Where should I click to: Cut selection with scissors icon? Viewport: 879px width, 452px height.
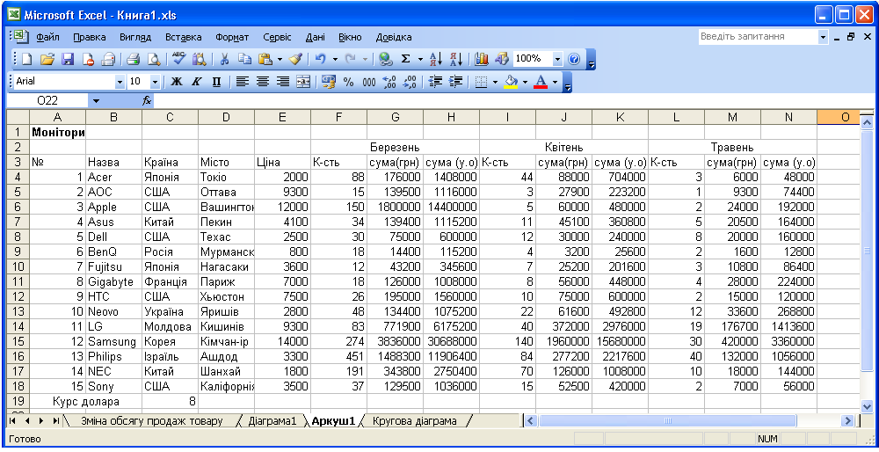pyautogui.click(x=224, y=59)
